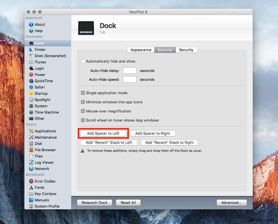Viewport: 278px width, 224px height.
Task: Click the Error Codes bug icon
Action: click(x=31, y=181)
